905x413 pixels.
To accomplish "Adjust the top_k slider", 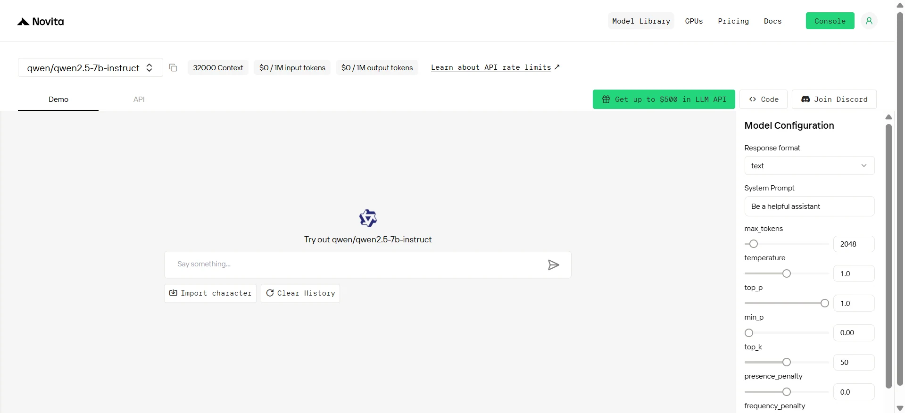I will [786, 362].
